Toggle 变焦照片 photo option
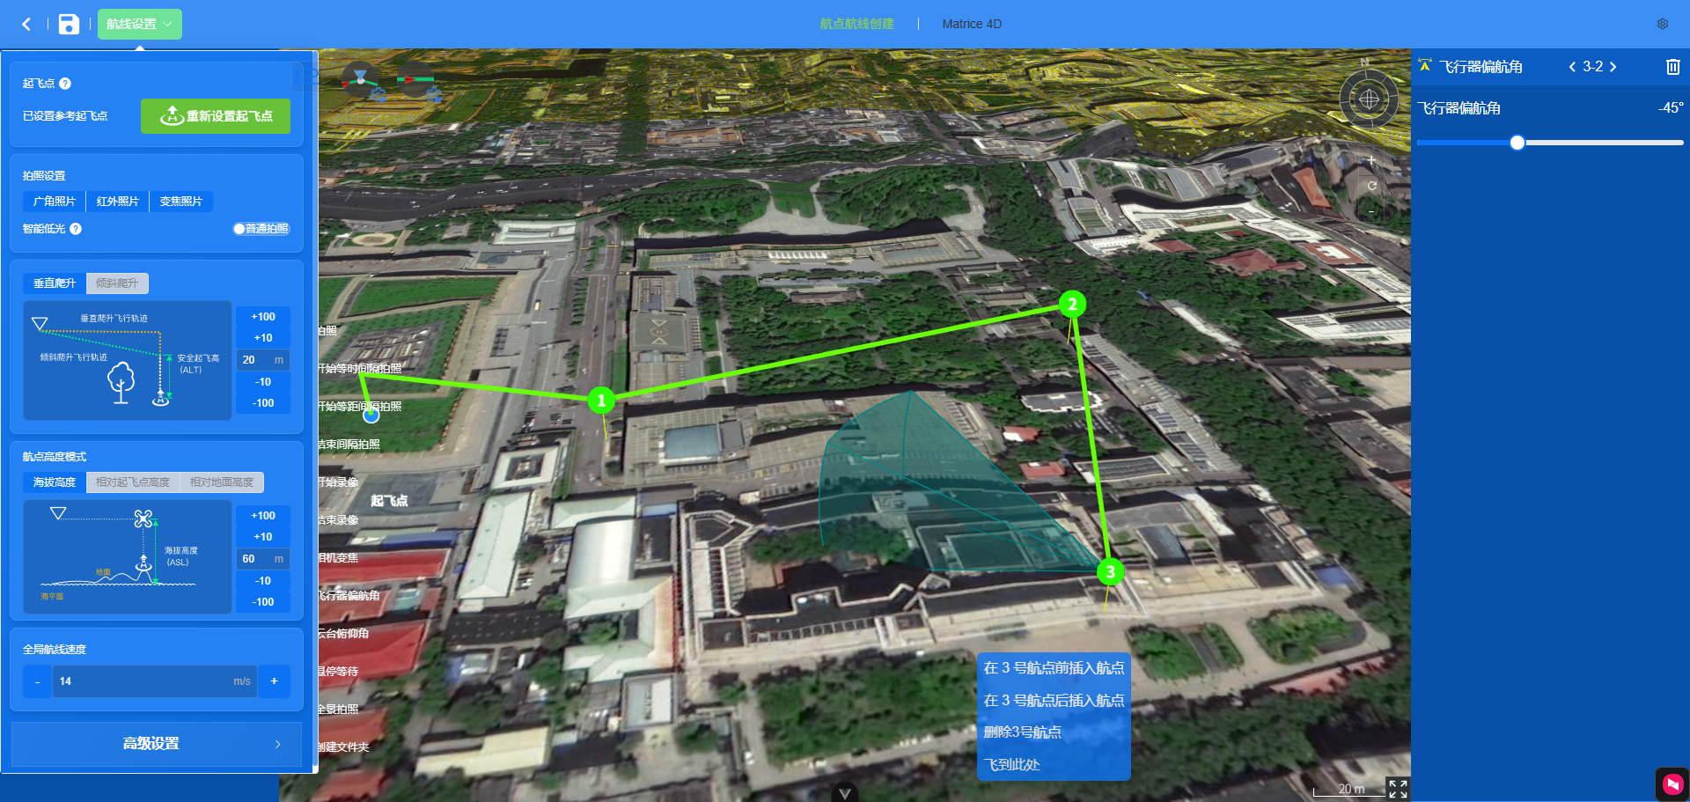 181,202
